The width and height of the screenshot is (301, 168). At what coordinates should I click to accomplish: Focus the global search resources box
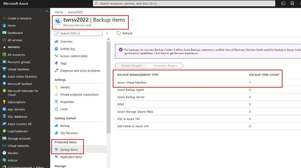tap(184, 3)
